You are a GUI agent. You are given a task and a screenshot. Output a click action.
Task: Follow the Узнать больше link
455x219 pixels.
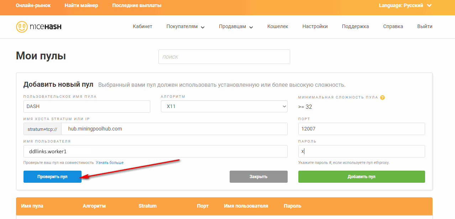(x=110, y=162)
